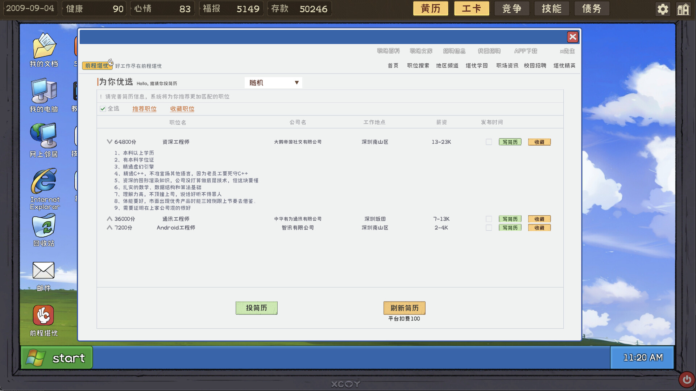Click the lock icon at top right
The image size is (696, 391).
pos(683,9)
